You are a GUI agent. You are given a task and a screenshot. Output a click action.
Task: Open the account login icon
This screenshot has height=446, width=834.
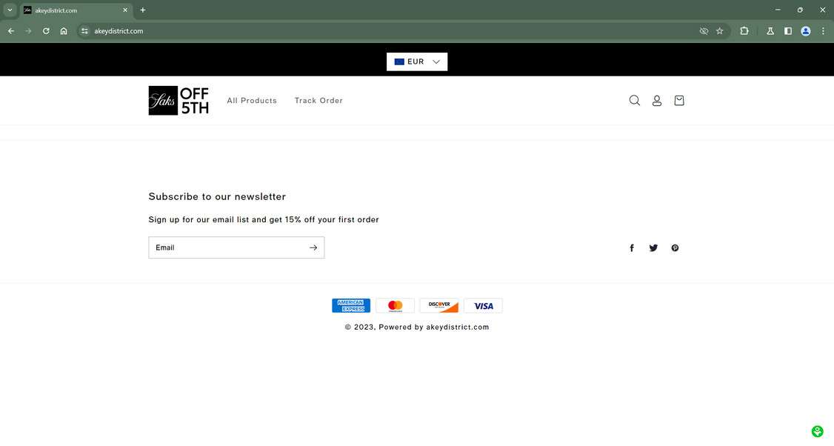(657, 101)
